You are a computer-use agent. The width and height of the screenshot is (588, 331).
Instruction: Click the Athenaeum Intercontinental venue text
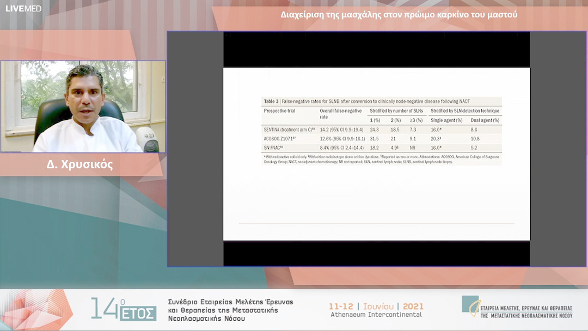pos(376,315)
